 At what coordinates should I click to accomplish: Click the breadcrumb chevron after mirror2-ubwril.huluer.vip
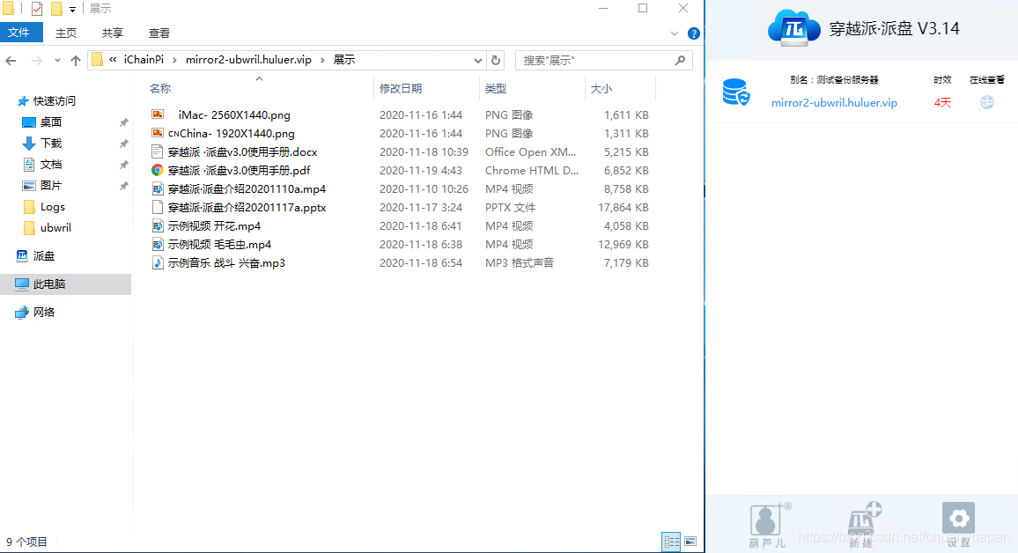click(322, 60)
